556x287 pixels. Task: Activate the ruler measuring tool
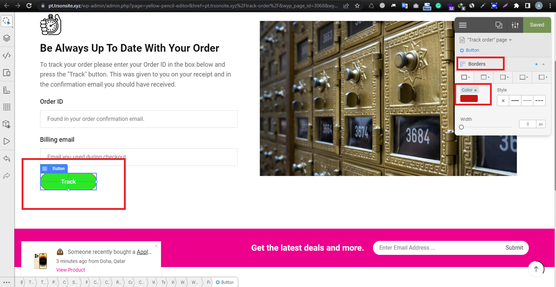pos(7,90)
